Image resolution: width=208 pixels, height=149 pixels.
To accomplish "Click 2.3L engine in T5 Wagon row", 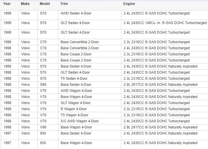I will [x=157, y=115].
